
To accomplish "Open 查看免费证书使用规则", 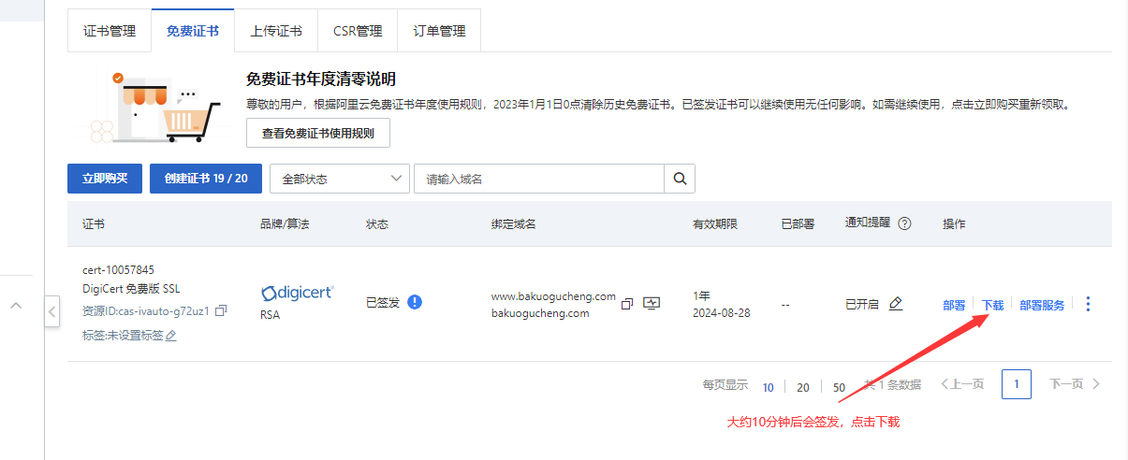I will click(318, 134).
